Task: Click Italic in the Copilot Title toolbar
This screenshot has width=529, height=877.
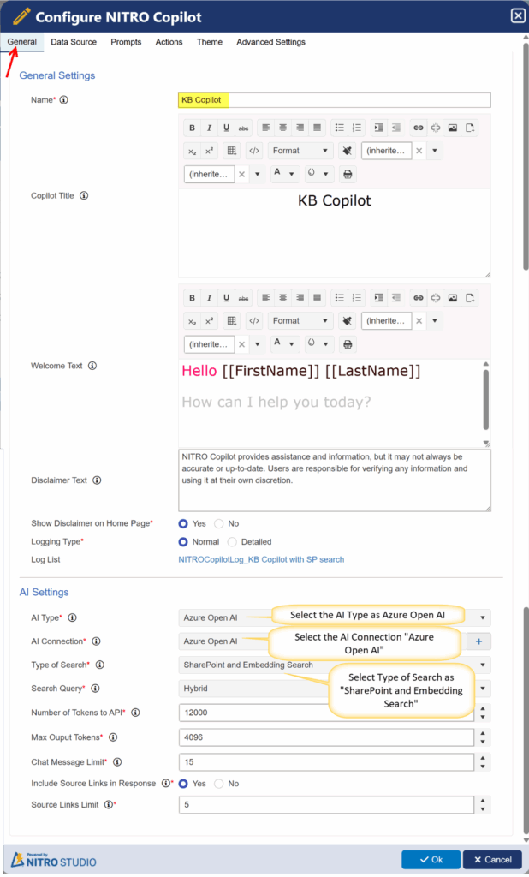Action: (209, 128)
